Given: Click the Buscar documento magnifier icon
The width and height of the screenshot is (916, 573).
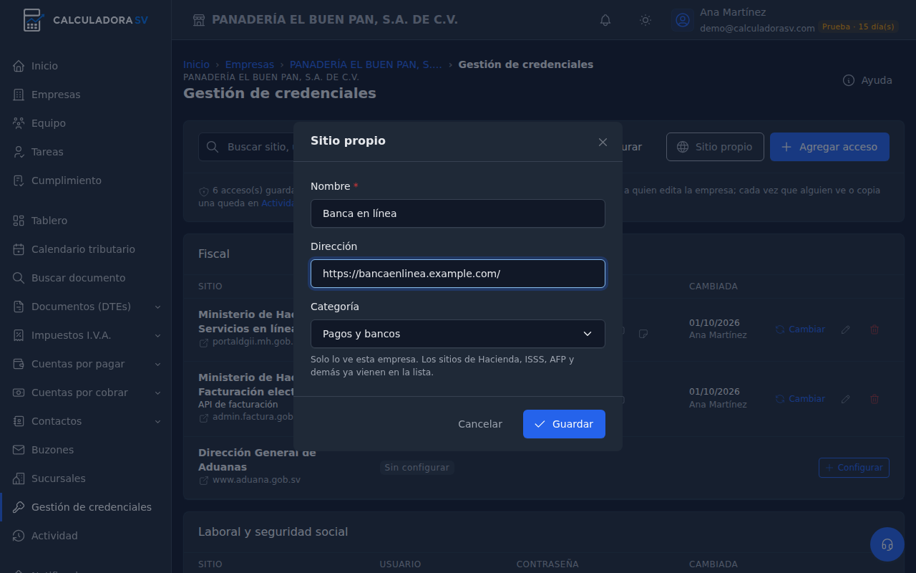Looking at the screenshot, I should click(19, 278).
